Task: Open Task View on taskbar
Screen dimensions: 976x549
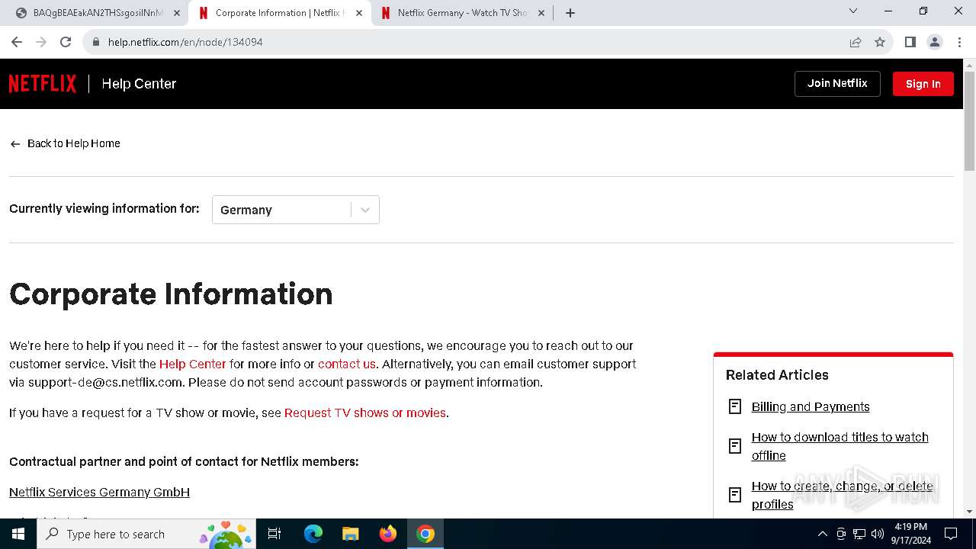Action: pos(274,534)
